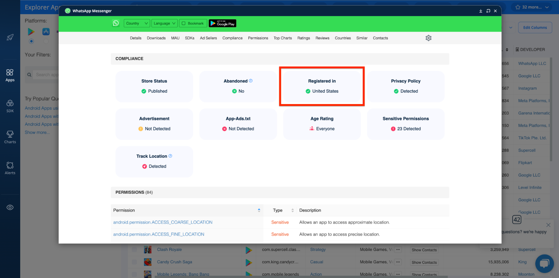
Task: Click the Clash Royale app icon
Action: (x=148, y=250)
